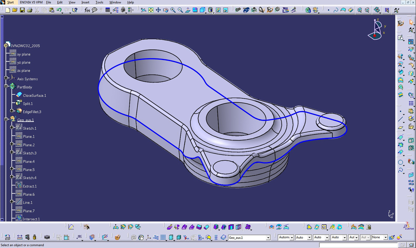416x248 pixels.
Task: Open the Help menu
Action: tap(130, 2)
